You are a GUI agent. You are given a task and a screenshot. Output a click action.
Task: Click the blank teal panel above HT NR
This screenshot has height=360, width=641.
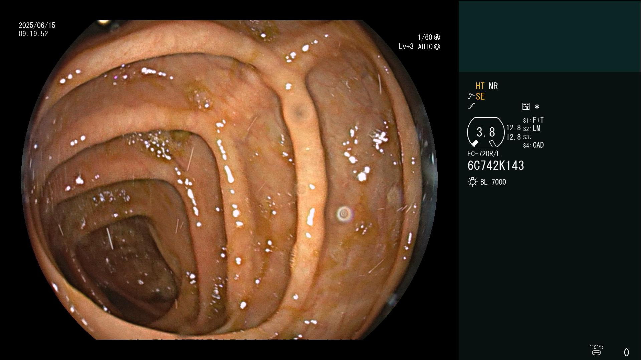[550, 36]
